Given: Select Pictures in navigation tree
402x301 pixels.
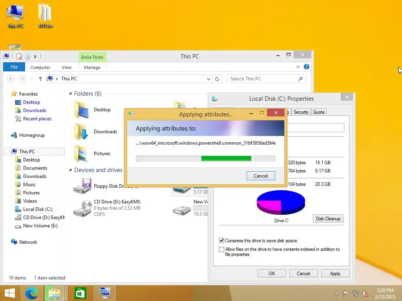Looking at the screenshot, I should [28, 192].
